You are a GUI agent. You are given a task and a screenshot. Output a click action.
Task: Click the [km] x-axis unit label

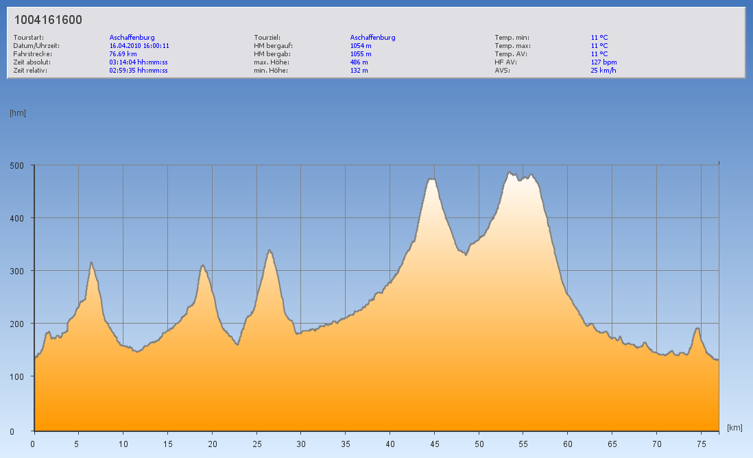[734, 428]
